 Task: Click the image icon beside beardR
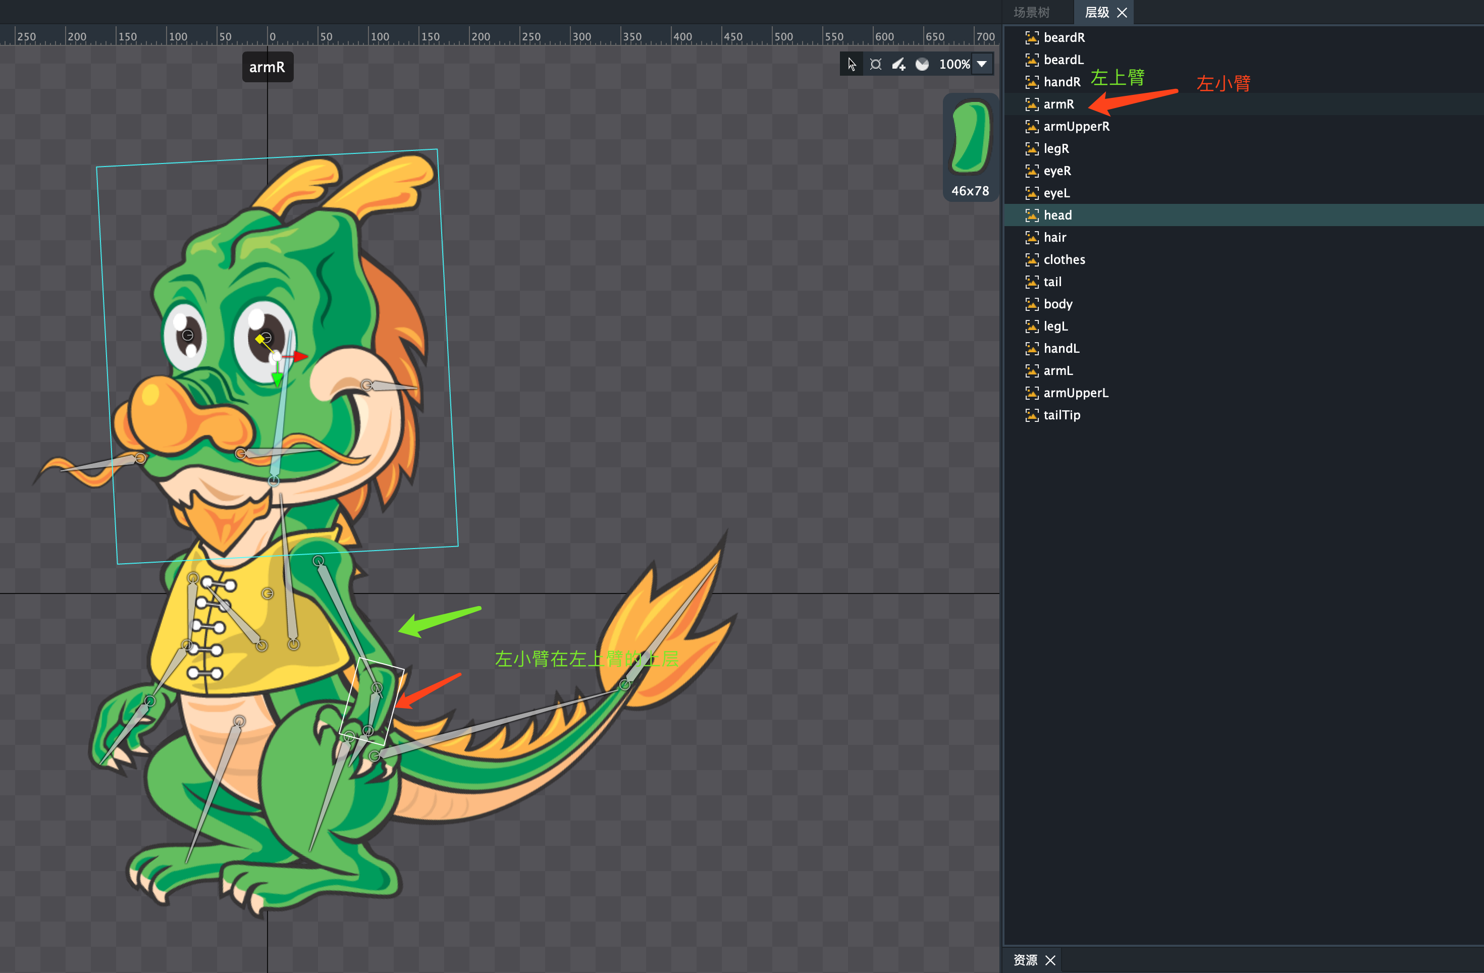click(1032, 38)
